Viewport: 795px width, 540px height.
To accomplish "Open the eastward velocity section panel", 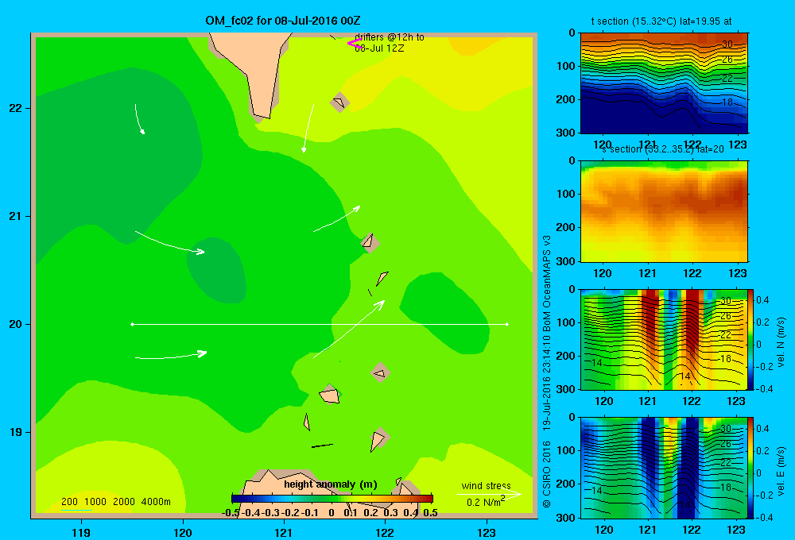I will coord(664,467).
